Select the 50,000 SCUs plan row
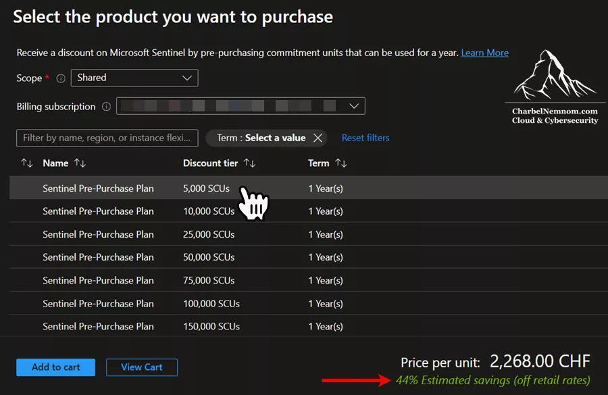Screen dimensions: 608x395 pyautogui.click(x=309, y=257)
